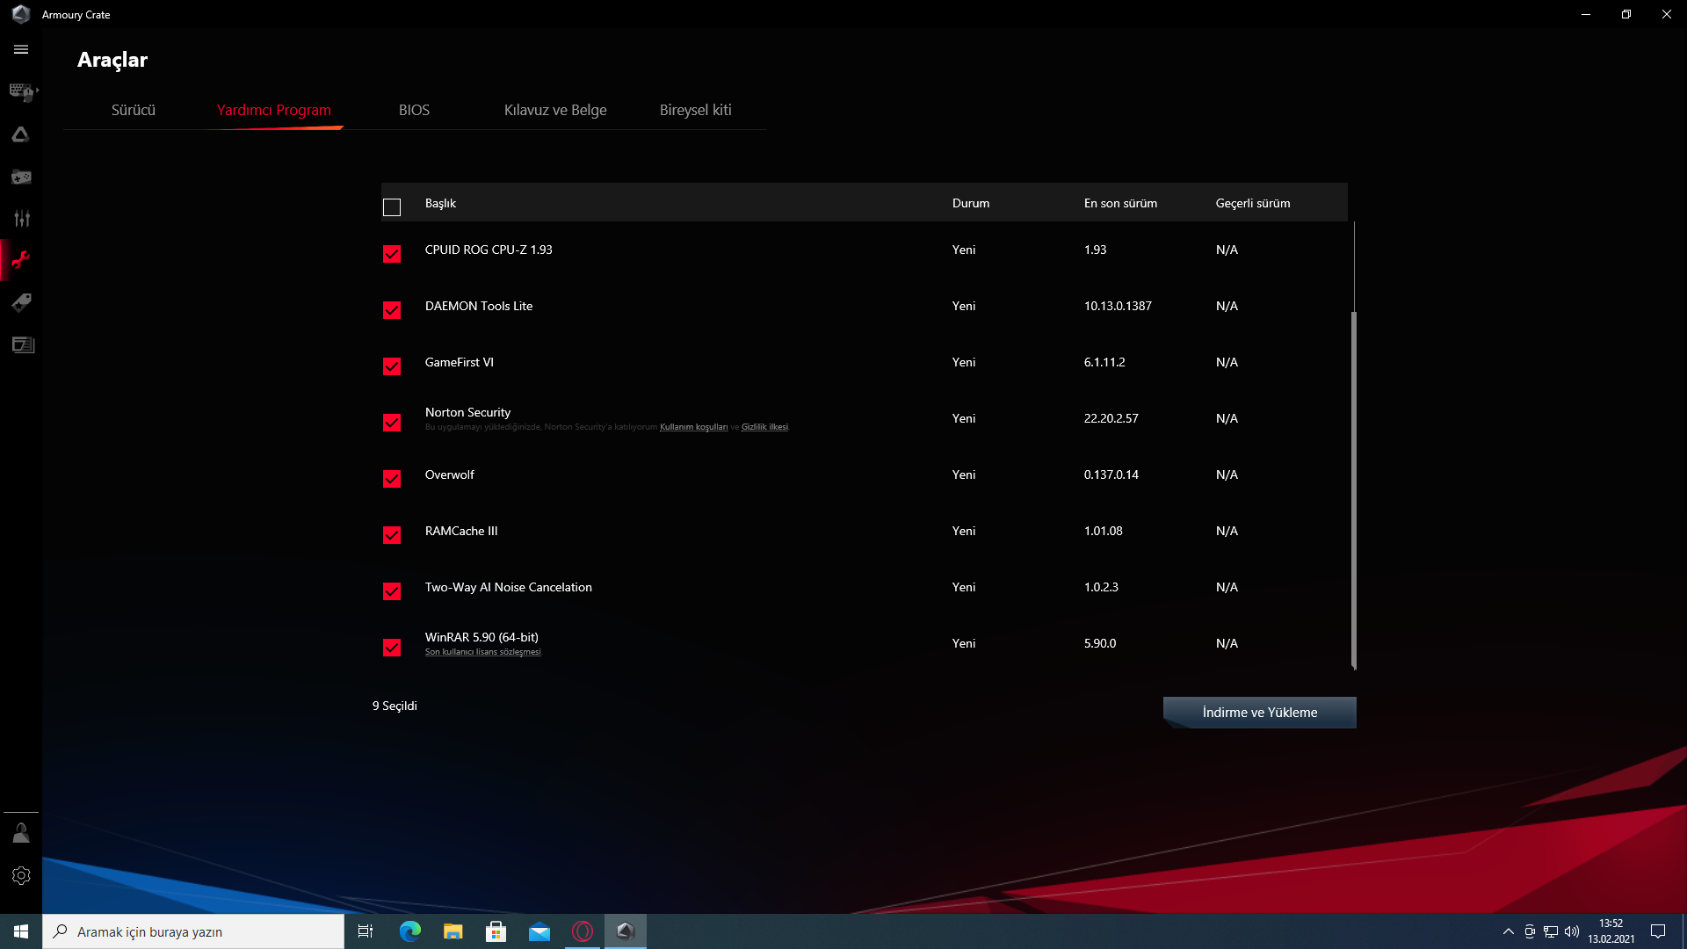Viewport: 1687px width, 949px height.
Task: Switch to the Sürücü tab
Action: click(x=134, y=110)
